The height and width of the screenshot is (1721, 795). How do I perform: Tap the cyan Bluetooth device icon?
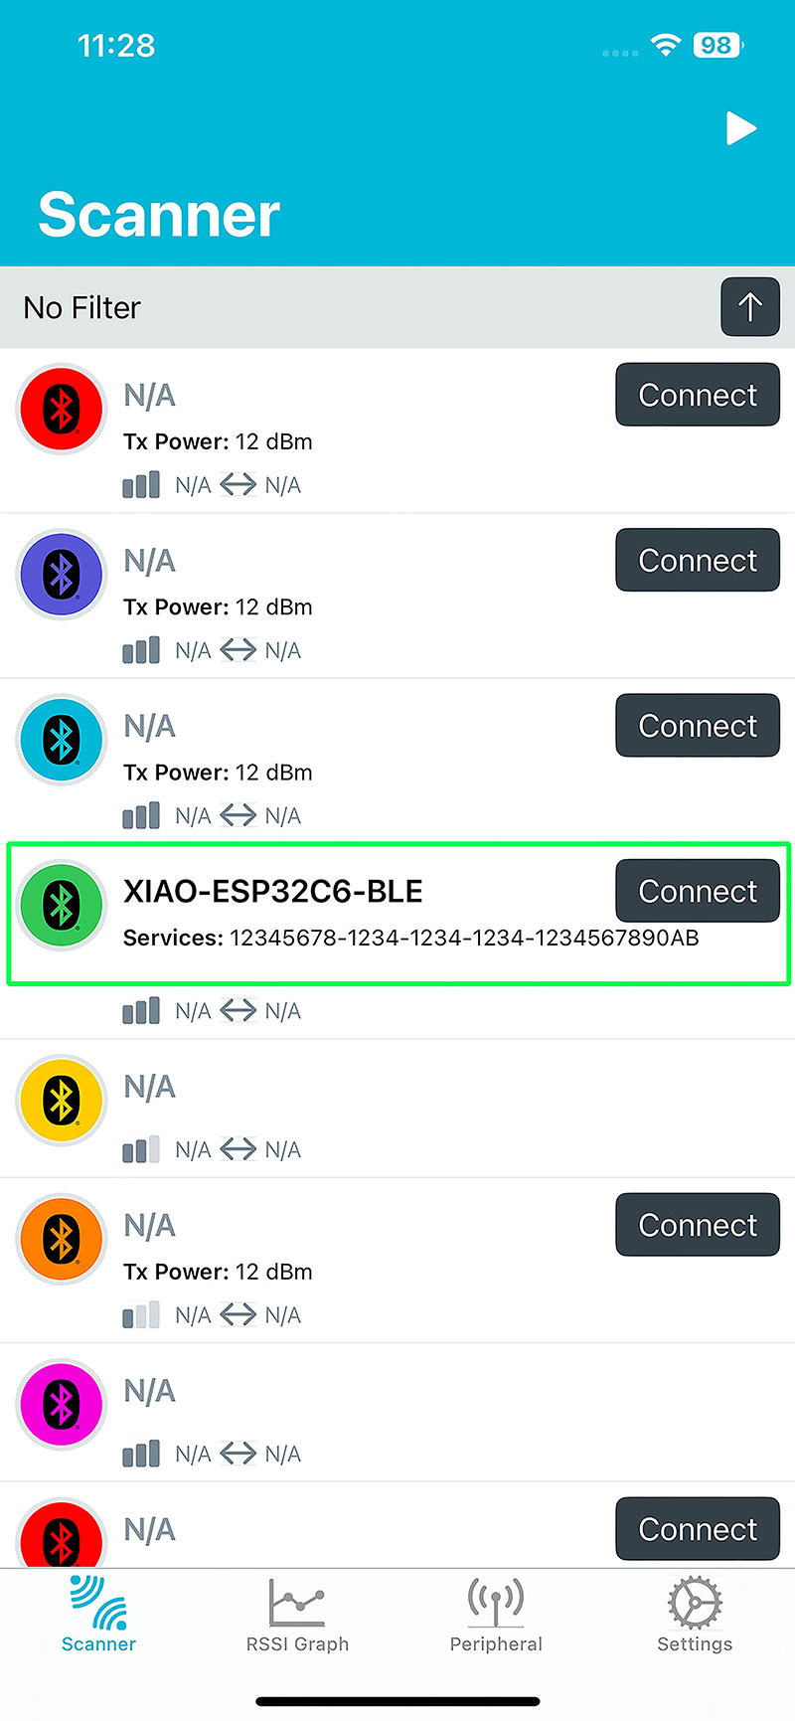point(62,740)
